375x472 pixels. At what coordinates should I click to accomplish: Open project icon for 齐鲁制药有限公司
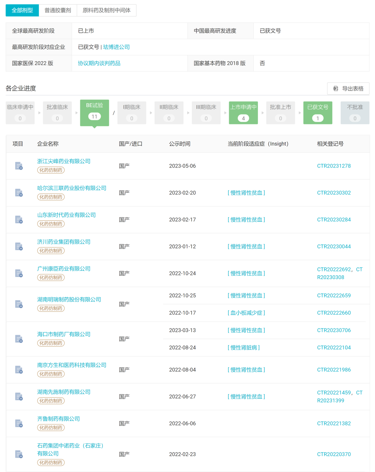[19, 423]
